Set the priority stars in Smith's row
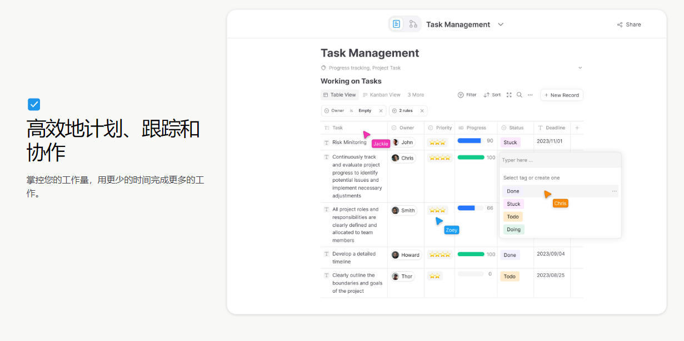Image resolution: width=684 pixels, height=341 pixels. [x=437, y=210]
